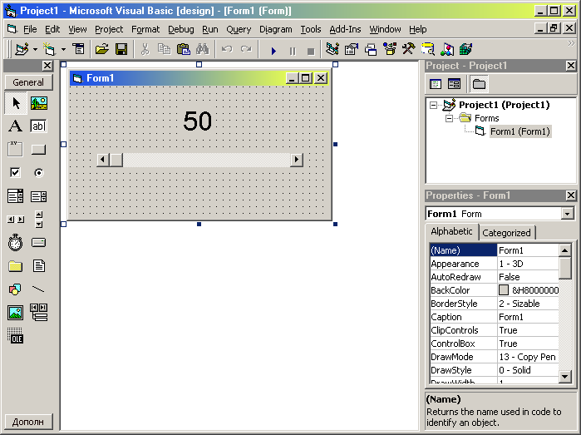Viewport: 581px width, 435px height.
Task: Start the program with Run arrow
Action: 273,51
